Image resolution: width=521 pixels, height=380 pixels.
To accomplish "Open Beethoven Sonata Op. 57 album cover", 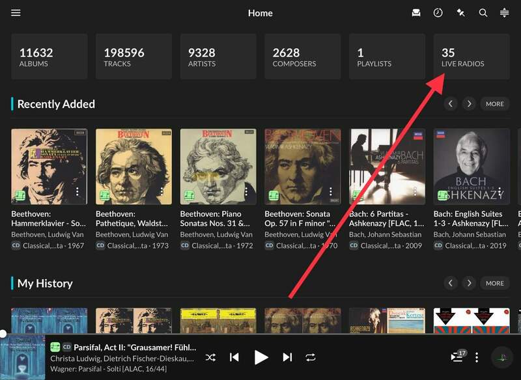I will pos(303,167).
